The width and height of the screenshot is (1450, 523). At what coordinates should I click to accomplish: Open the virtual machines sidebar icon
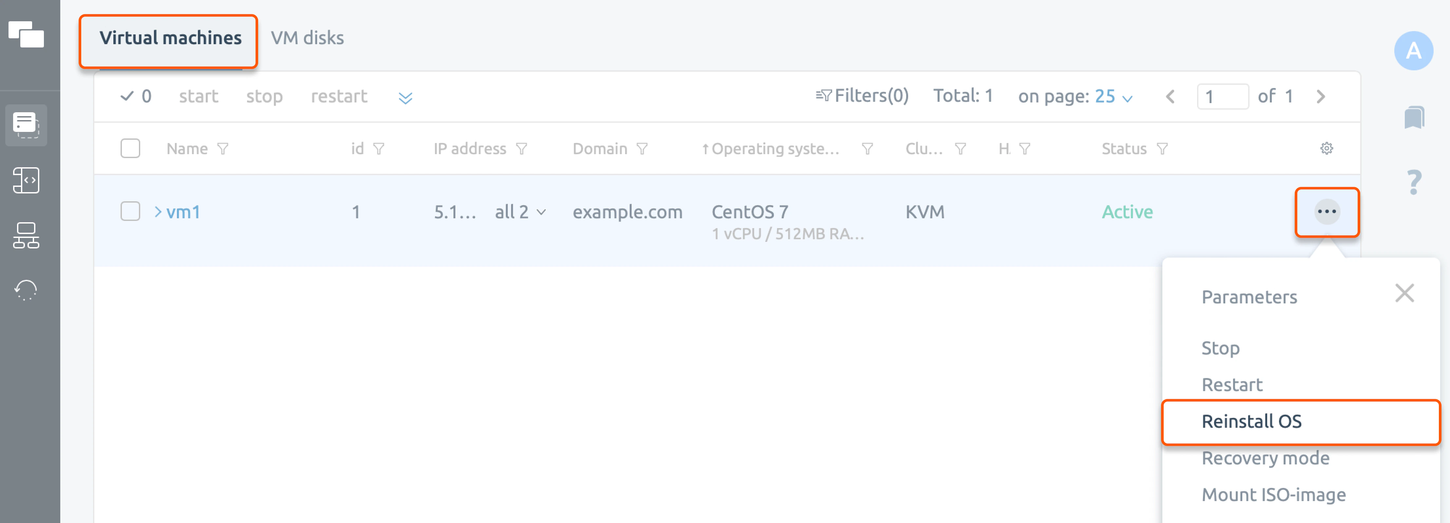click(x=26, y=125)
